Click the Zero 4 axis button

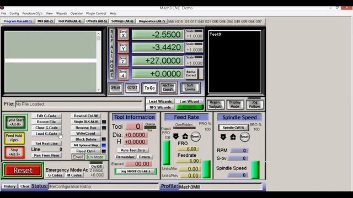pyautogui.click(x=123, y=74)
